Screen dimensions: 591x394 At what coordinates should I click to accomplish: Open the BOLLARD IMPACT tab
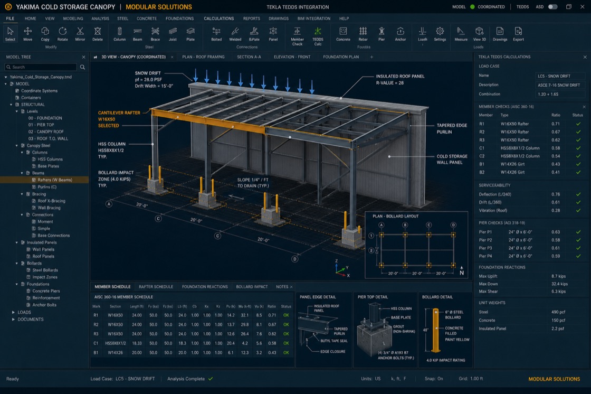252,287
